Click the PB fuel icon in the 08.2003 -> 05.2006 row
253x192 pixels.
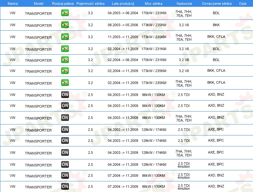pos(65,25)
